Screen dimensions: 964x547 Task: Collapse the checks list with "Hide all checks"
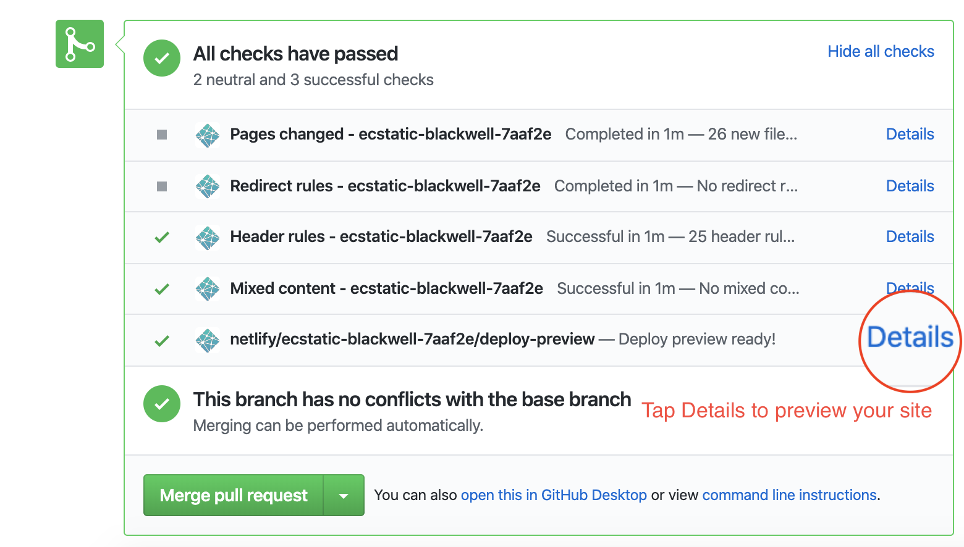pos(880,51)
